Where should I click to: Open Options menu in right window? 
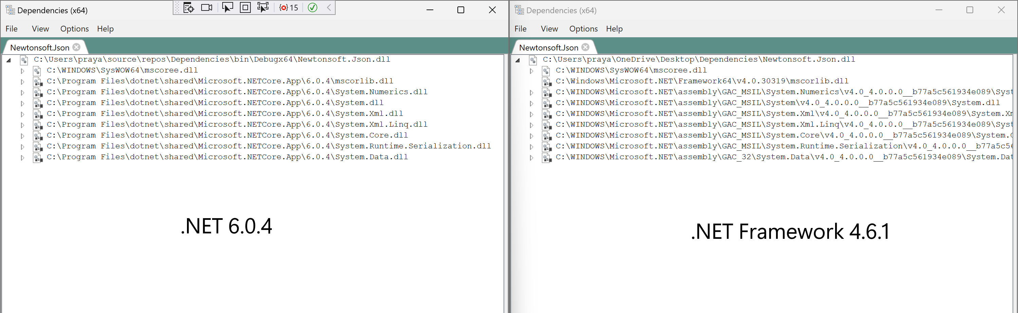(583, 29)
